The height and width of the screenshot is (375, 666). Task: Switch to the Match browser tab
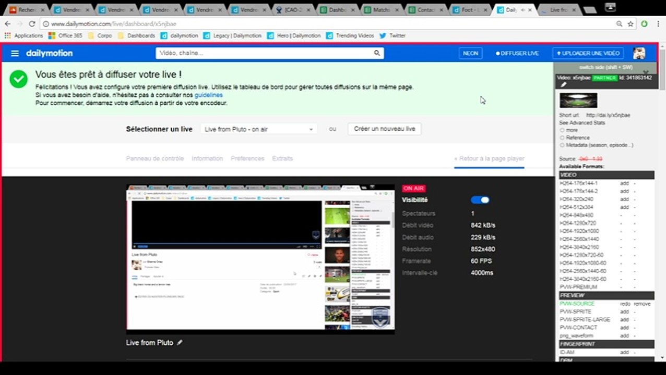pos(382,10)
